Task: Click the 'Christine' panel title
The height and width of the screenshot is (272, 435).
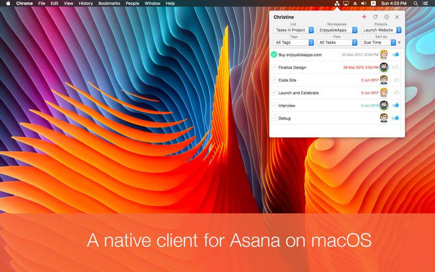Action: coord(283,17)
